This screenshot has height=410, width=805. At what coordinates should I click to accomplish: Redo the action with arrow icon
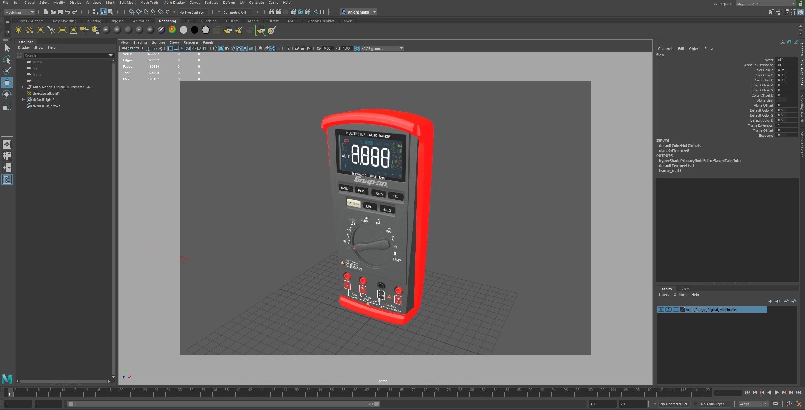75,12
